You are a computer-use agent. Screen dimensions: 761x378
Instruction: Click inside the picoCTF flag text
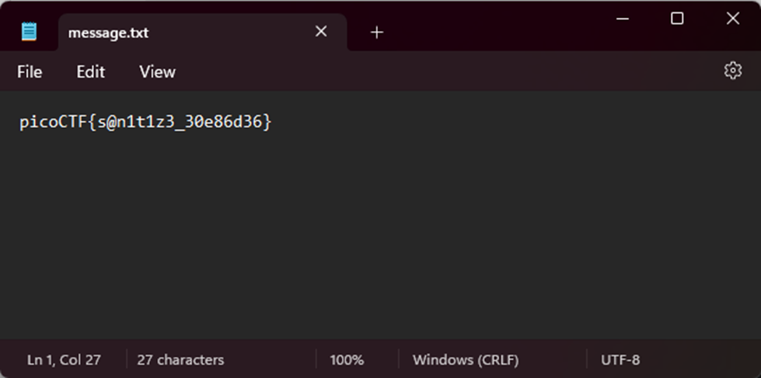pyautogui.click(x=145, y=122)
